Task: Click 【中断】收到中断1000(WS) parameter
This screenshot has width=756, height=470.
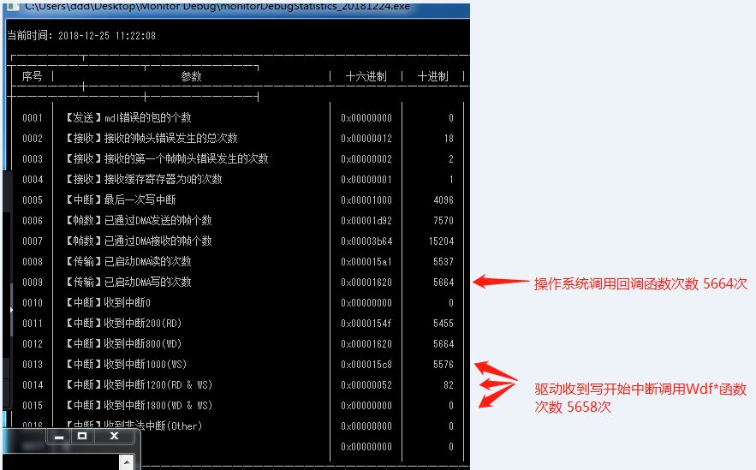Action: pos(126,364)
